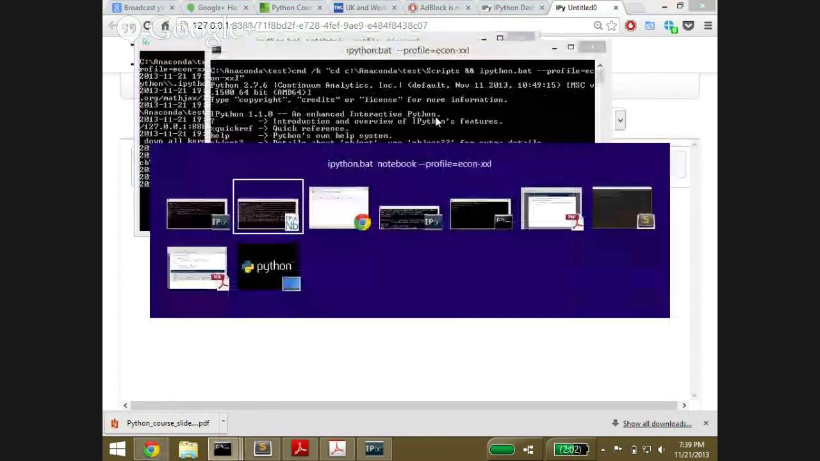
Task: Open Sublime Text from the taskbar
Action: tap(262, 449)
